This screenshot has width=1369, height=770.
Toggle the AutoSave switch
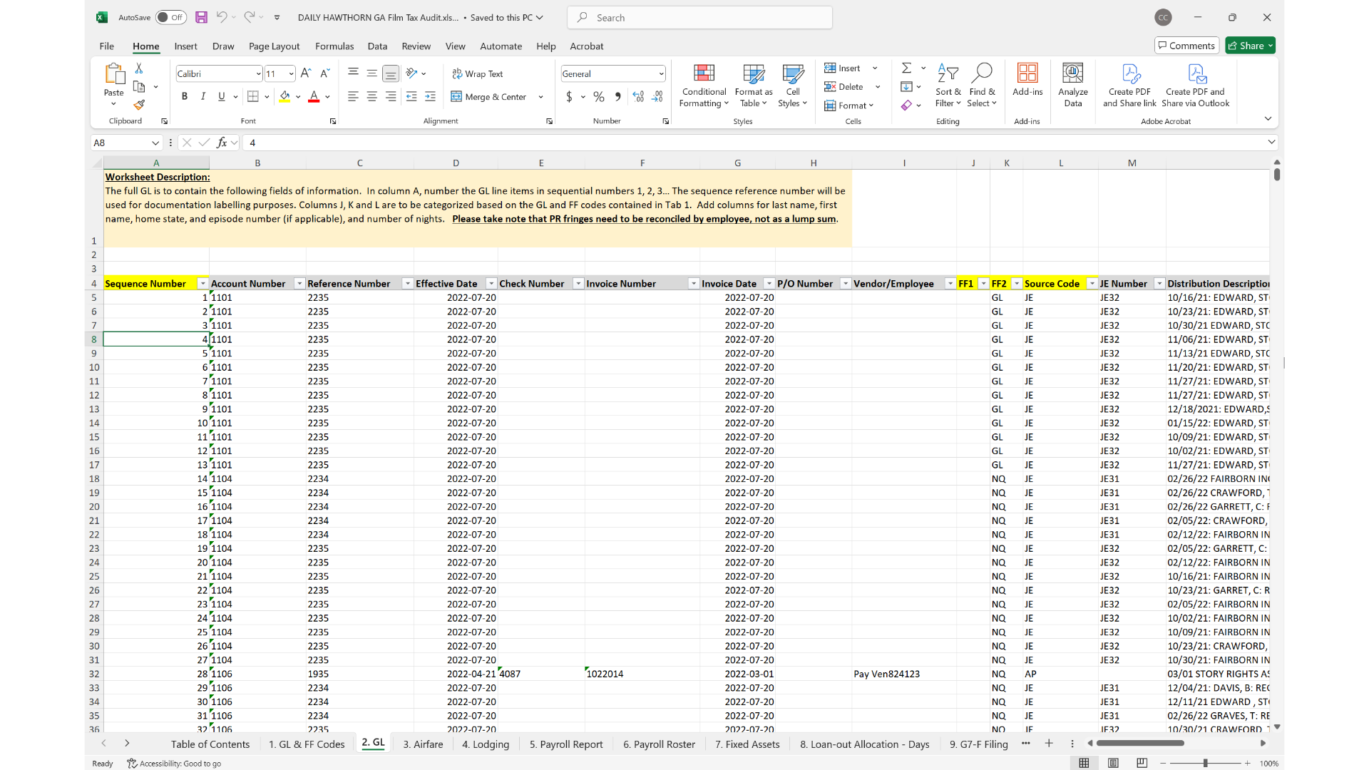pyautogui.click(x=171, y=17)
